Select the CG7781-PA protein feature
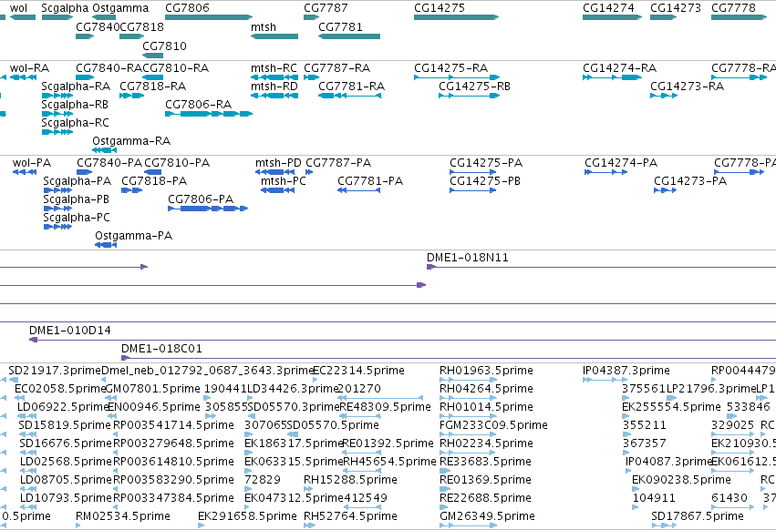 click(358, 190)
